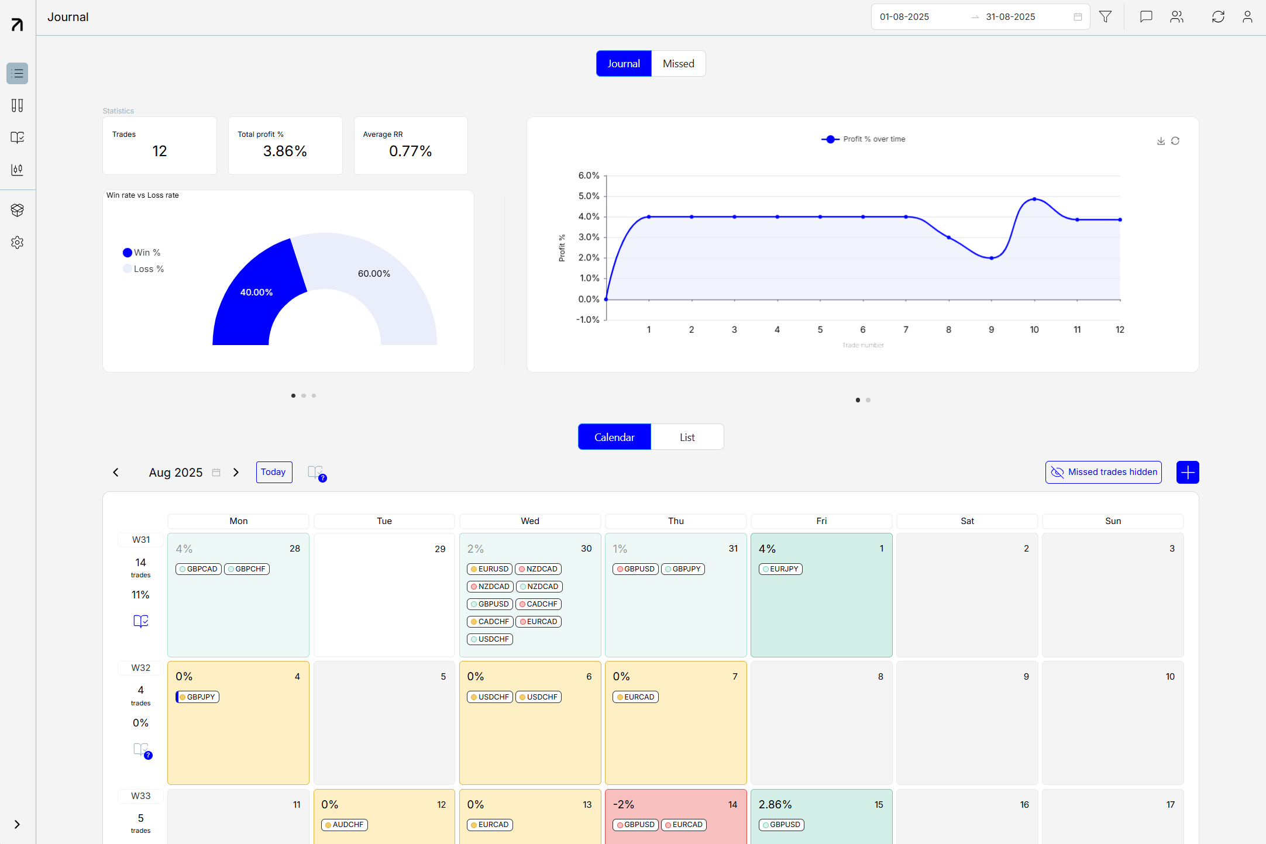Open the AUDCHF trade on Tuesday 12

coord(345,825)
